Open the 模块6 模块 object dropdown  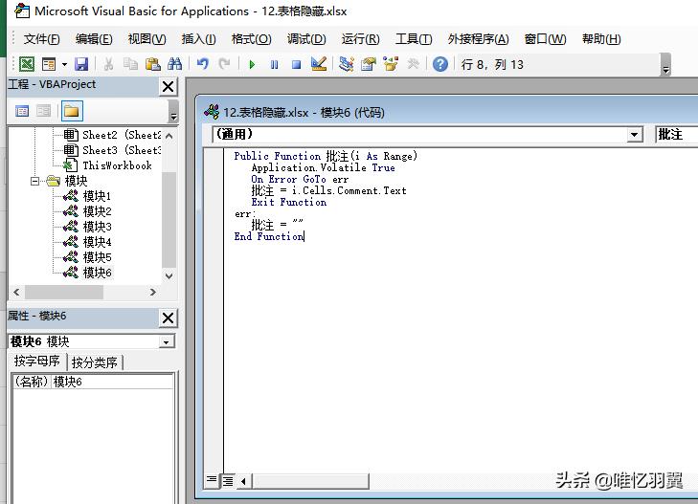tap(167, 341)
